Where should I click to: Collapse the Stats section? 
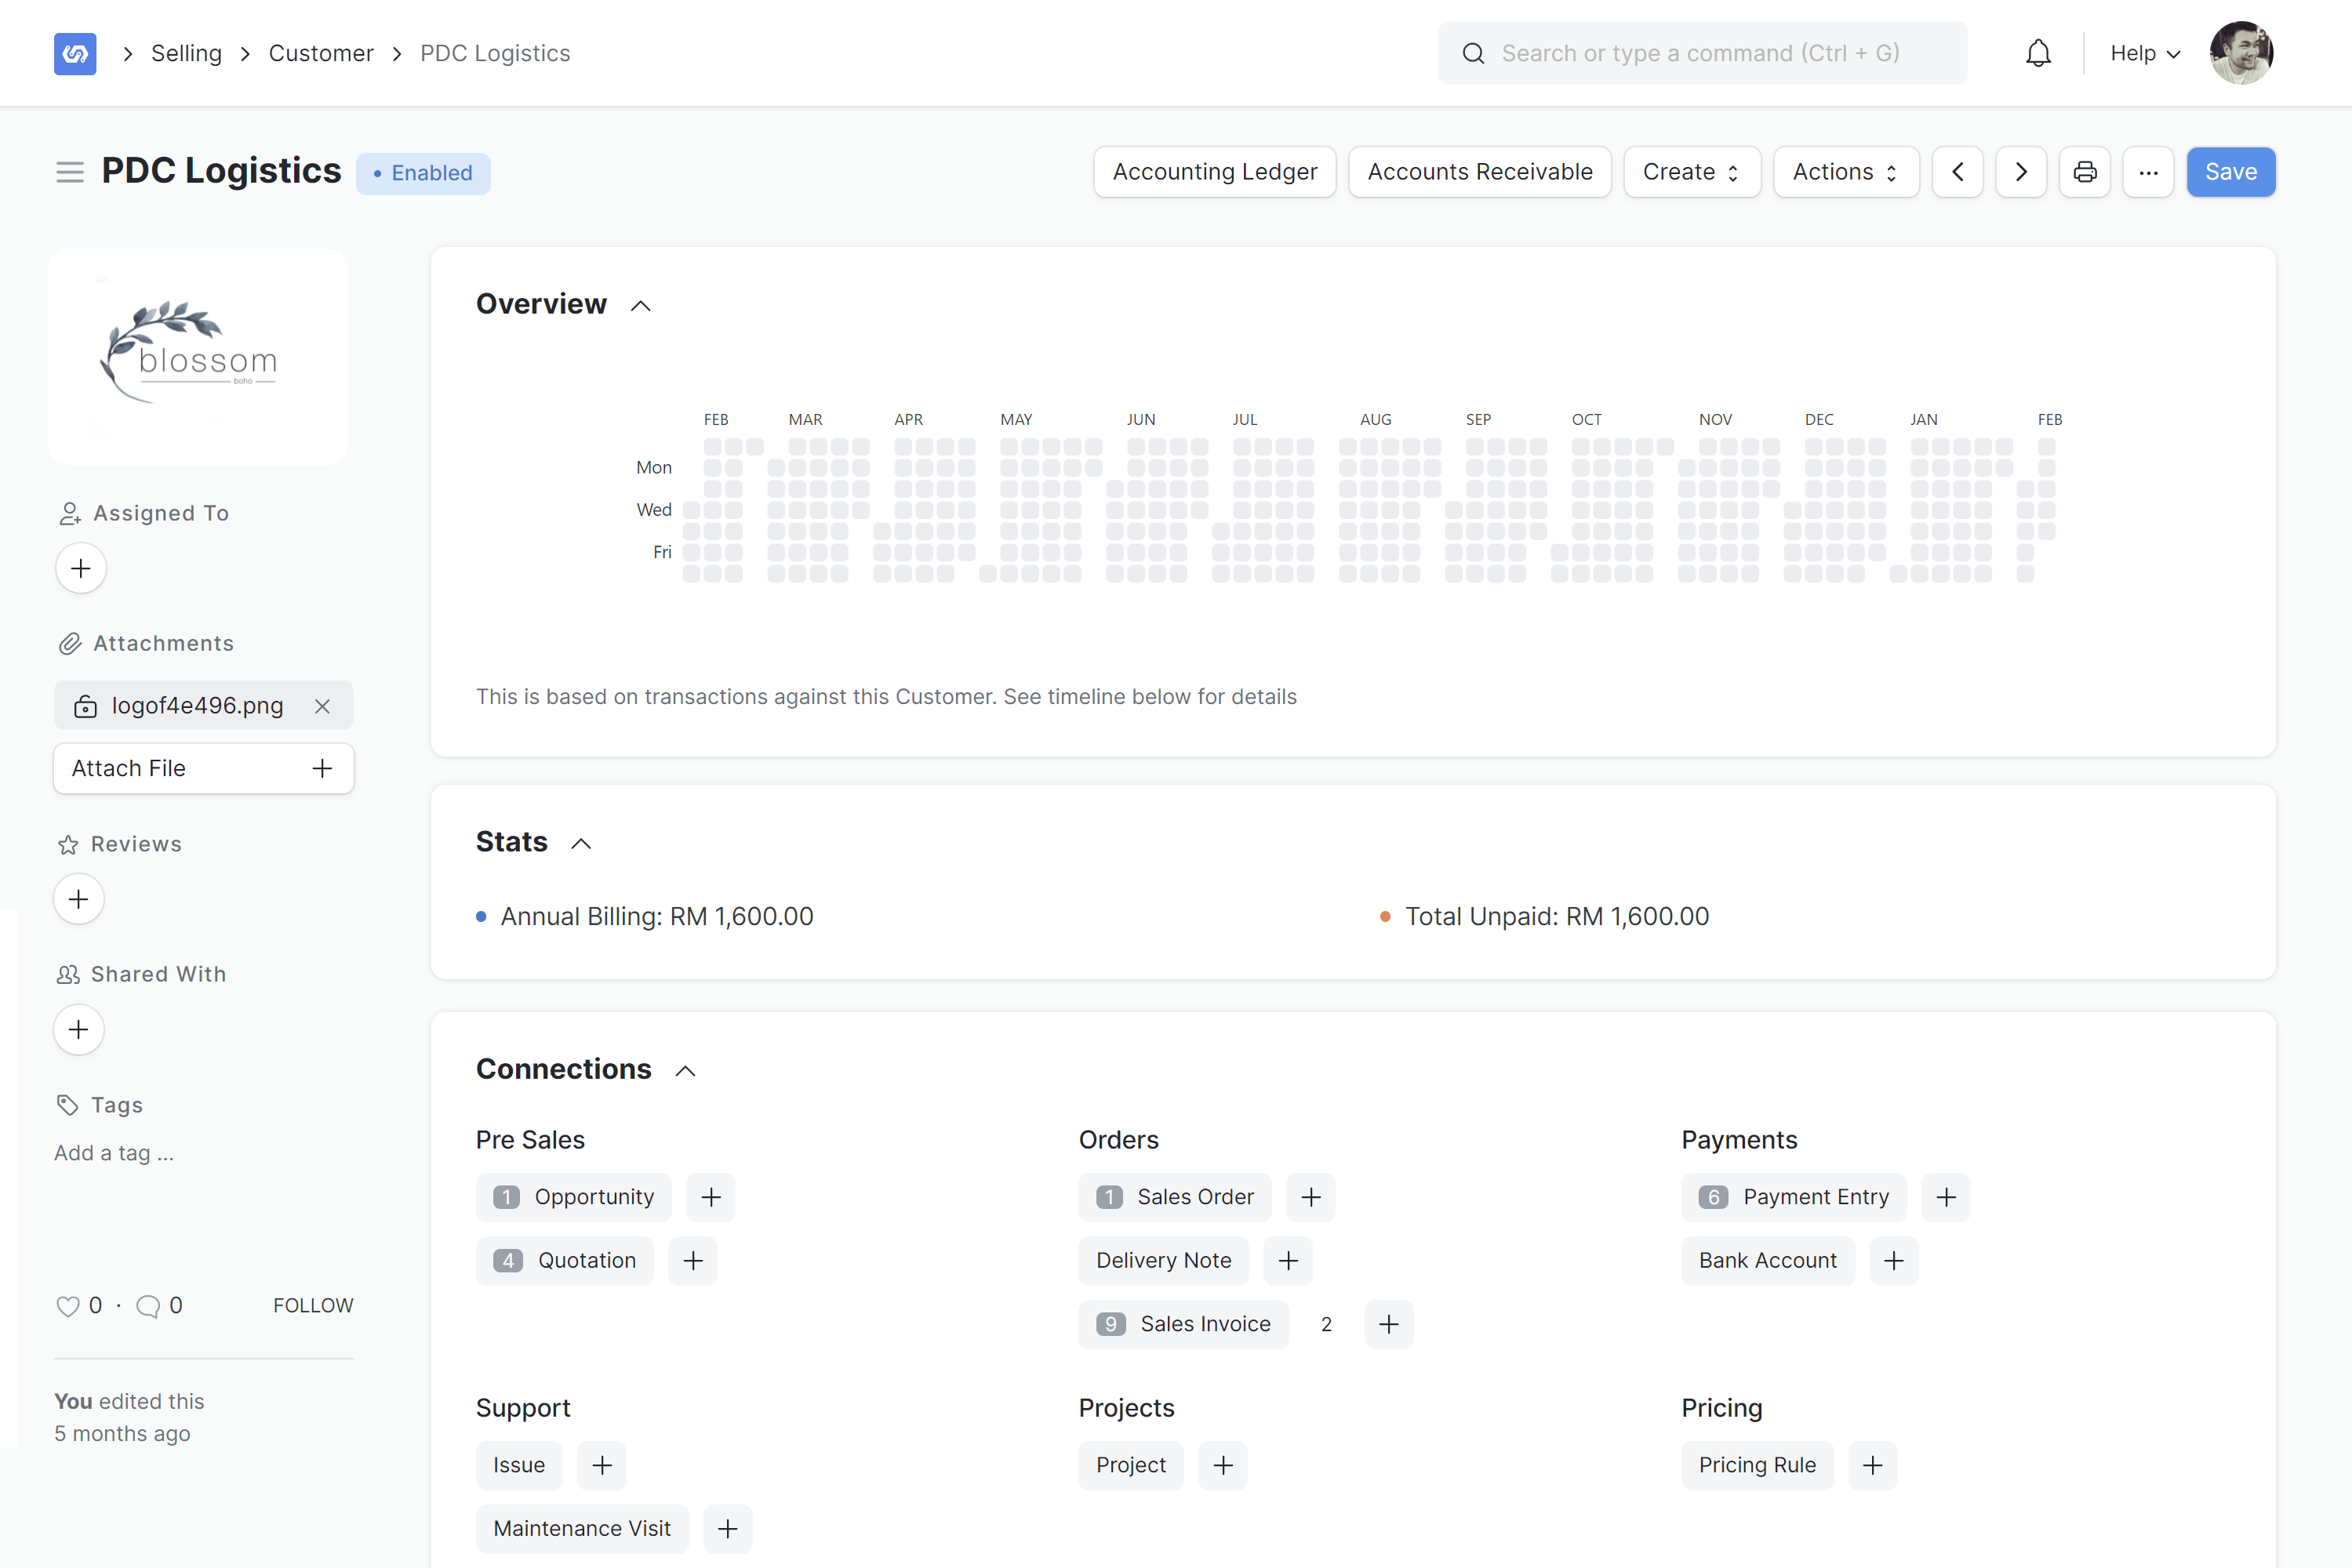[581, 844]
